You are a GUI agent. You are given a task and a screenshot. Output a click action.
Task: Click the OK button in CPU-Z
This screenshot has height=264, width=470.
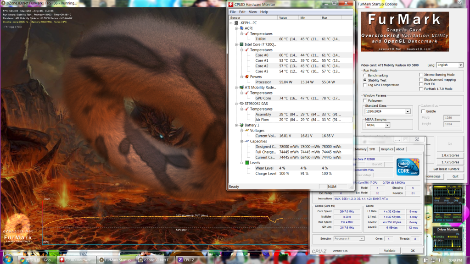[x=413, y=251]
